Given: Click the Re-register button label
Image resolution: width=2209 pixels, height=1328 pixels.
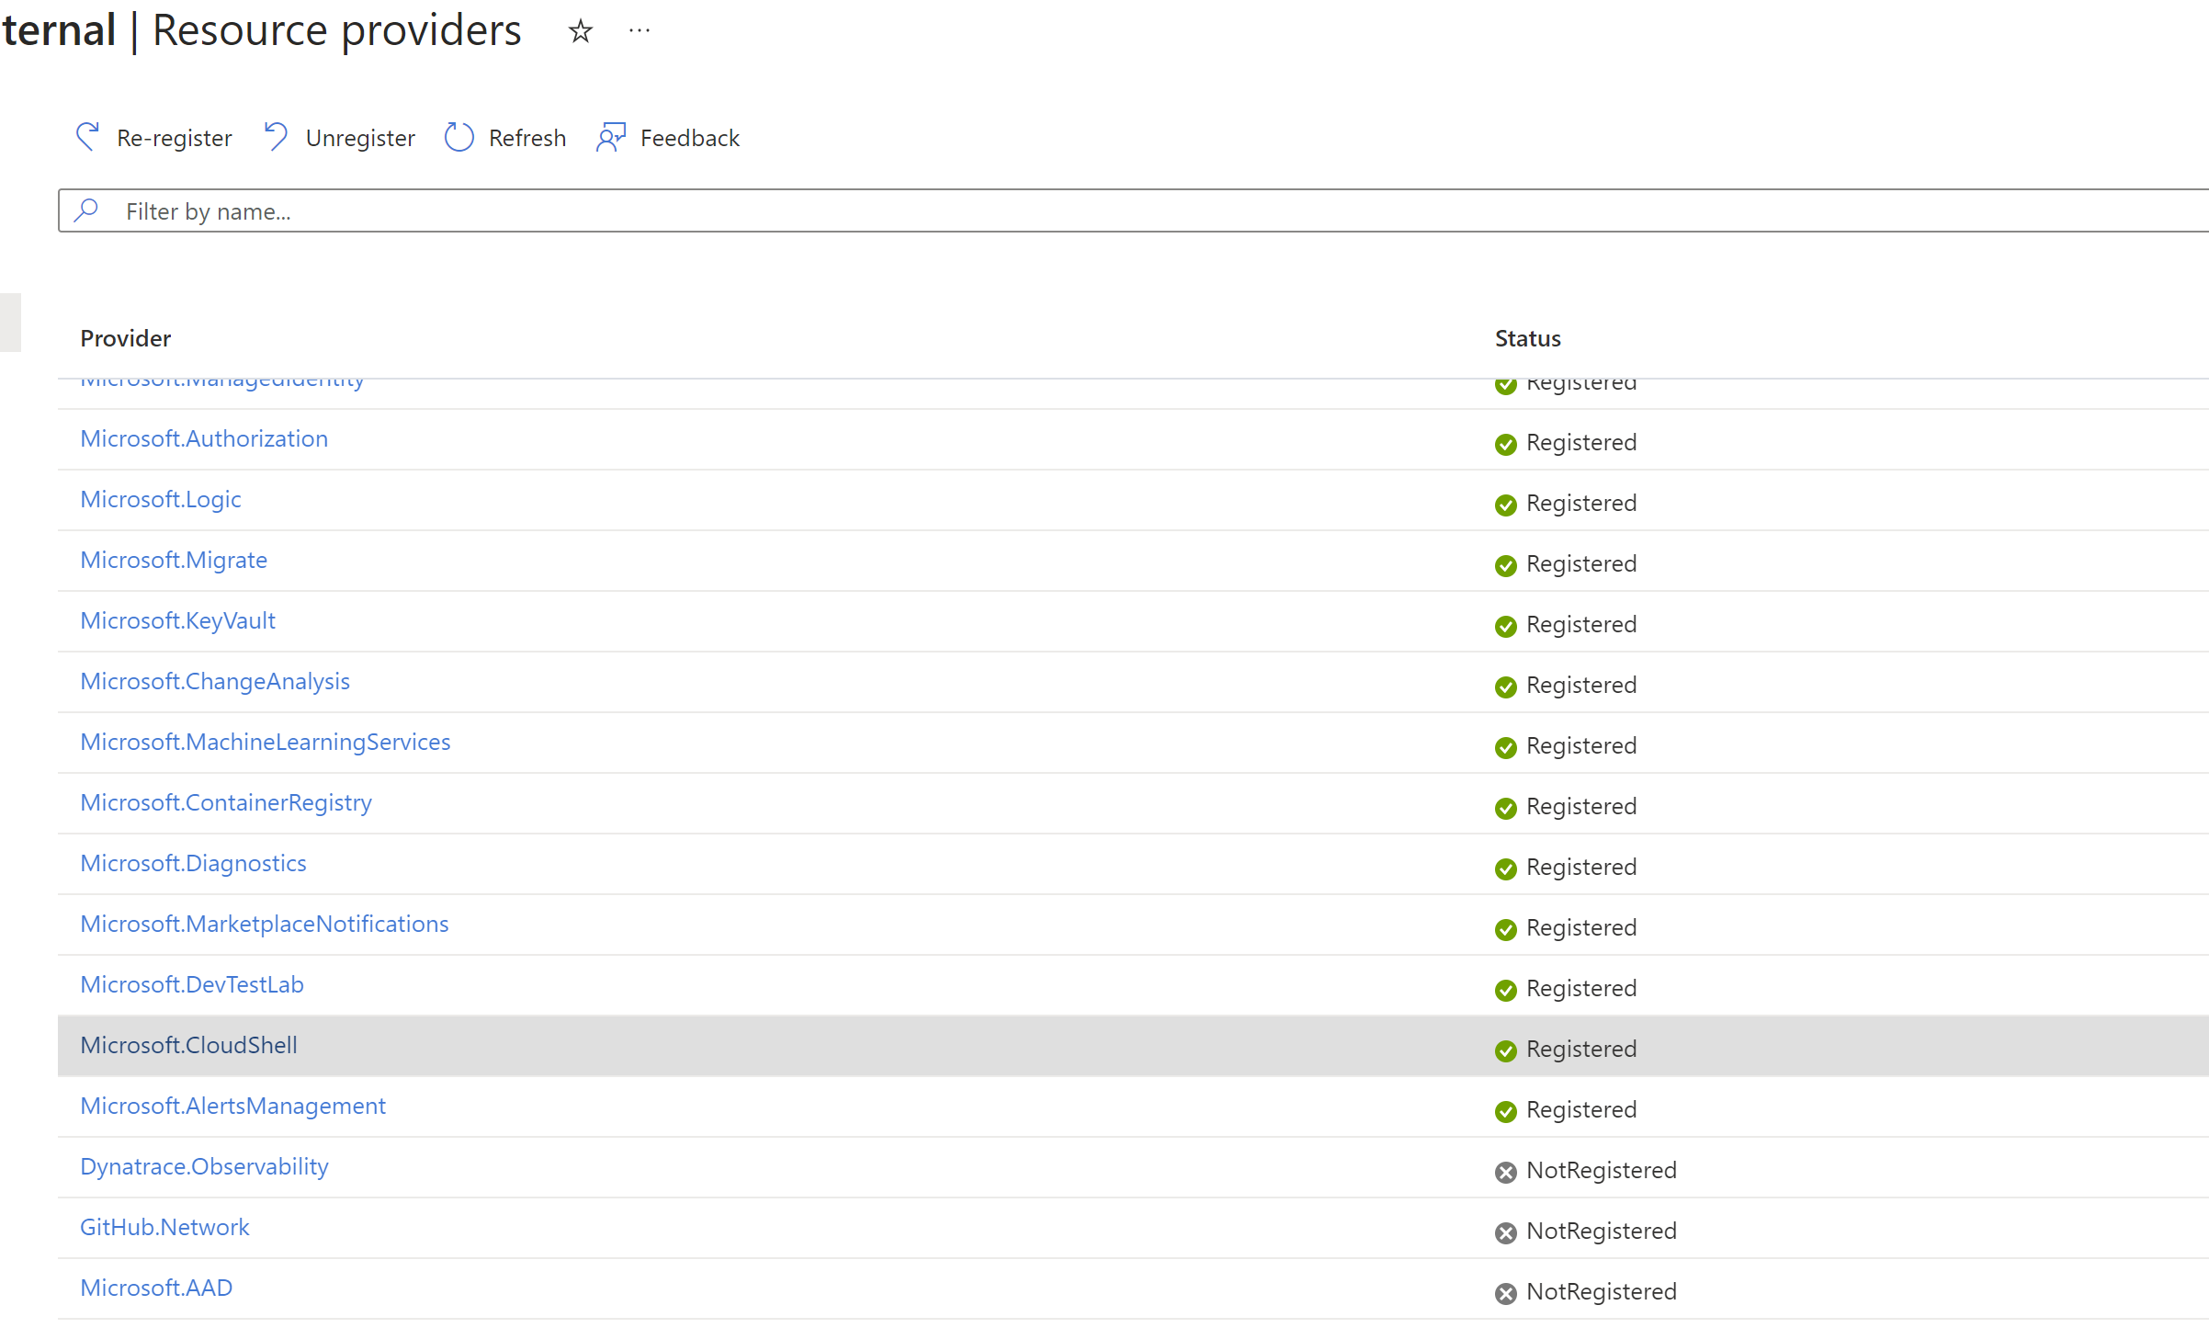Looking at the screenshot, I should point(175,138).
